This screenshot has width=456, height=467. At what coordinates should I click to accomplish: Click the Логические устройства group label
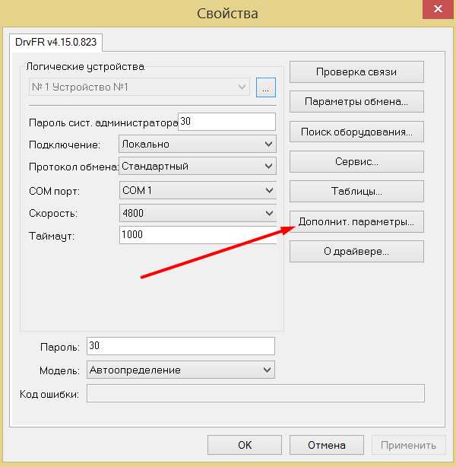[x=85, y=67]
